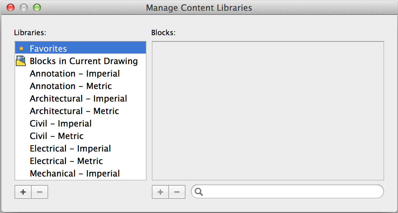Add a new library with plus button
398x213 pixels.
[23, 192]
